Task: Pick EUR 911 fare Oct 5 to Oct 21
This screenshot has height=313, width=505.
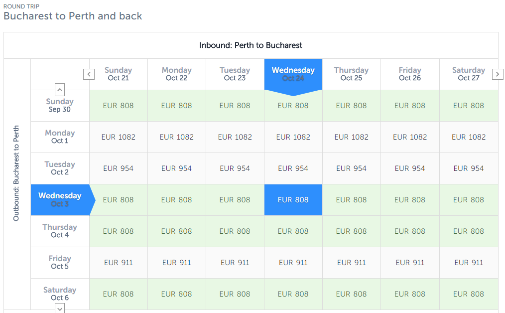Action: pos(118,263)
